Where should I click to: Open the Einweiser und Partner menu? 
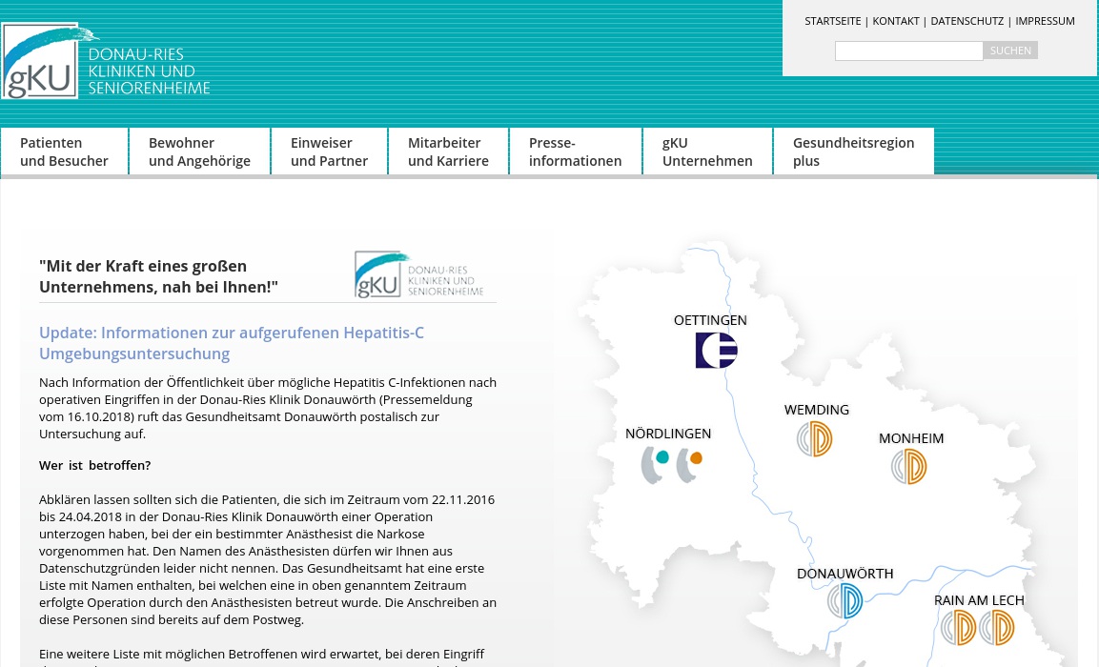pos(329,152)
